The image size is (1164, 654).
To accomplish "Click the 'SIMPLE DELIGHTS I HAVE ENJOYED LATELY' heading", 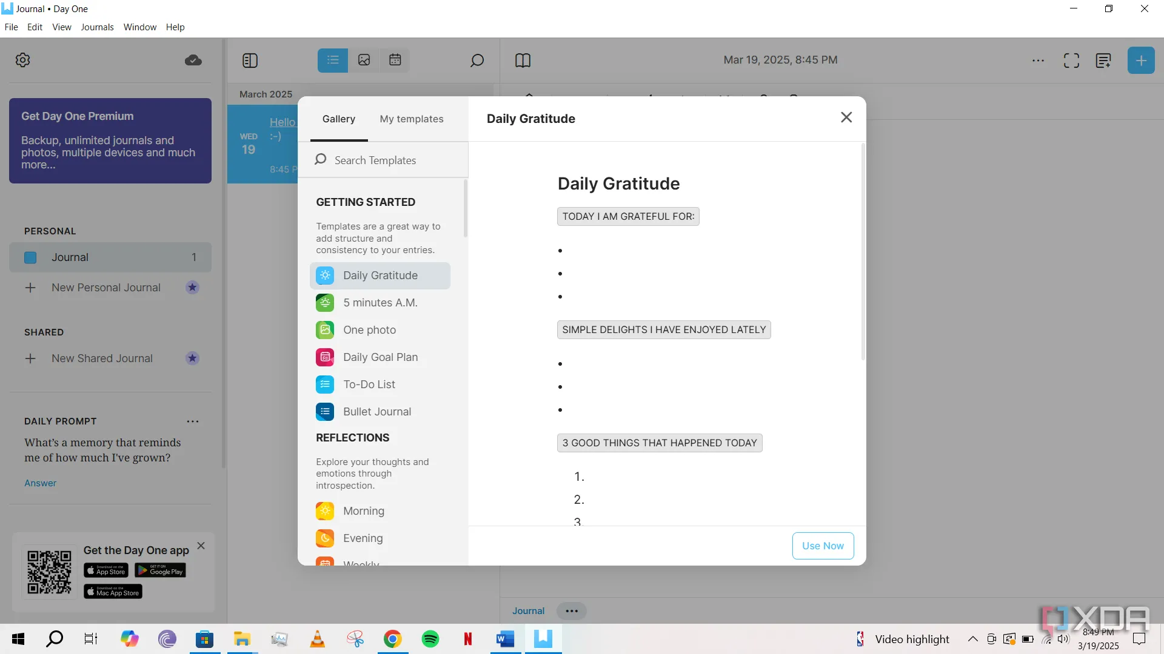I will tap(664, 330).
